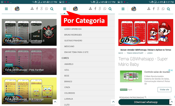Tap scroll-to-top arrow in middle screenshot
The height and width of the screenshot is (106, 175).
113,102
